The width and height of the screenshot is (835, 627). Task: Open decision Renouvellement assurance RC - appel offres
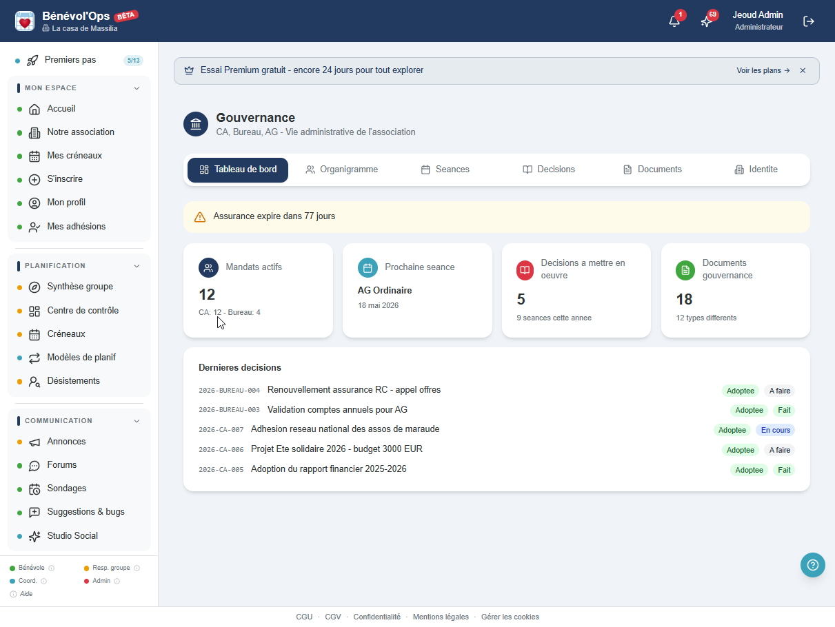click(x=354, y=390)
